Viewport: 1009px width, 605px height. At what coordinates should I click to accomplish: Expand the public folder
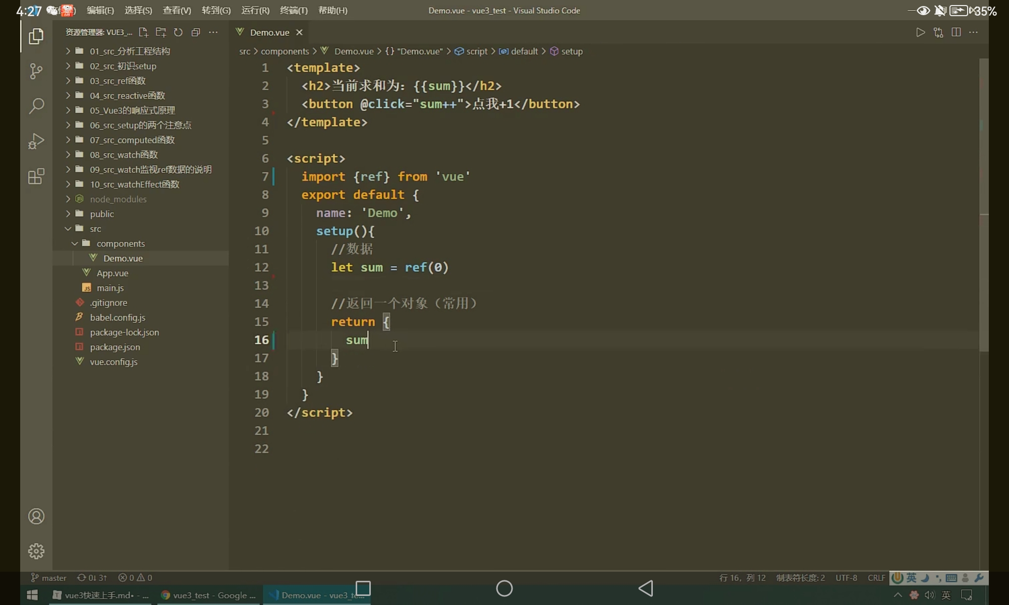tap(102, 214)
